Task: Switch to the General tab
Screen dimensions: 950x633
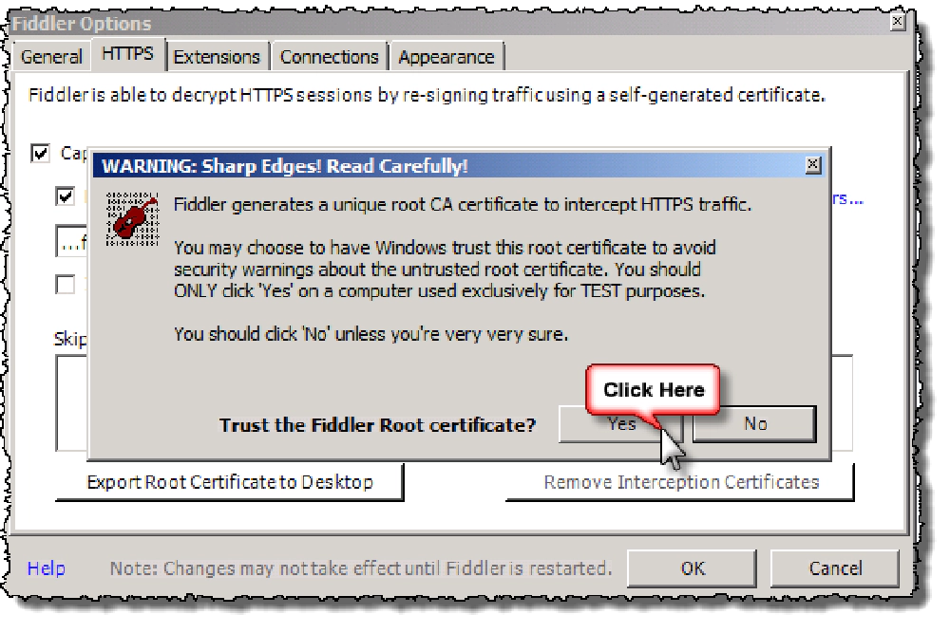Action: tap(51, 57)
